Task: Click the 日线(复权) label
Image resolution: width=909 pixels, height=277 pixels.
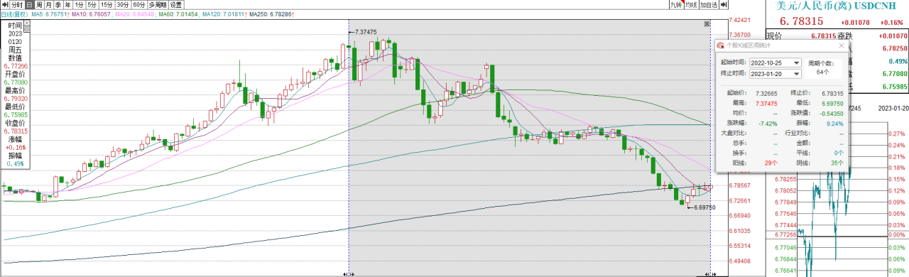Action: tap(14, 14)
